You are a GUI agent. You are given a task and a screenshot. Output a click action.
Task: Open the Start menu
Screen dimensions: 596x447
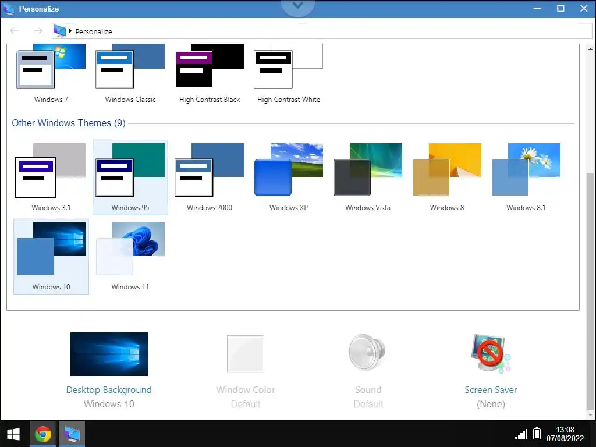(x=14, y=434)
